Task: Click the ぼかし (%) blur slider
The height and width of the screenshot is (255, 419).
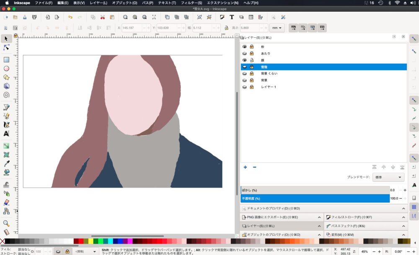Action: click(x=315, y=190)
